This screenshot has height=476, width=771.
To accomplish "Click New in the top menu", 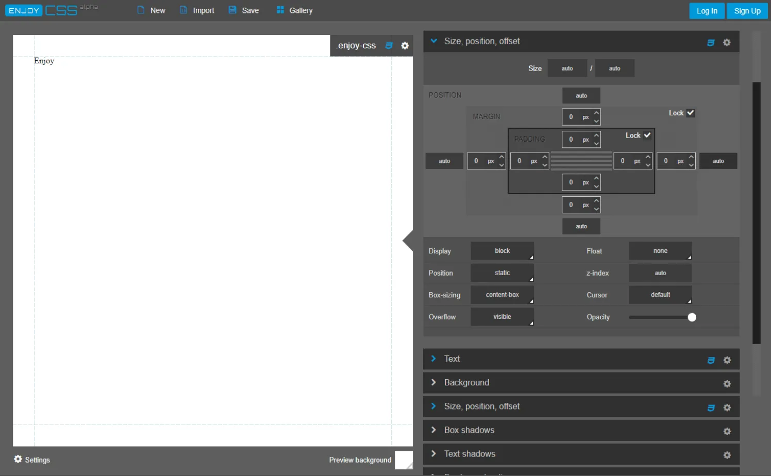I will 152,10.
